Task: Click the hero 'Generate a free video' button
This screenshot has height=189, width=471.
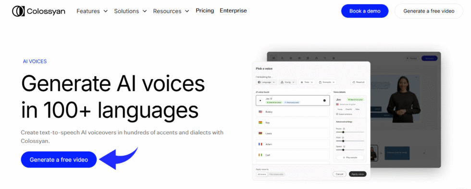Action: pos(59,160)
